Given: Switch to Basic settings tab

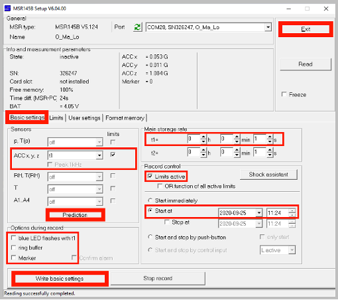Looking at the screenshot, I should click(x=27, y=117).
